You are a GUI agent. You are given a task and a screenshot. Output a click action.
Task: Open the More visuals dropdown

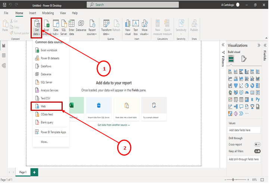144,28
